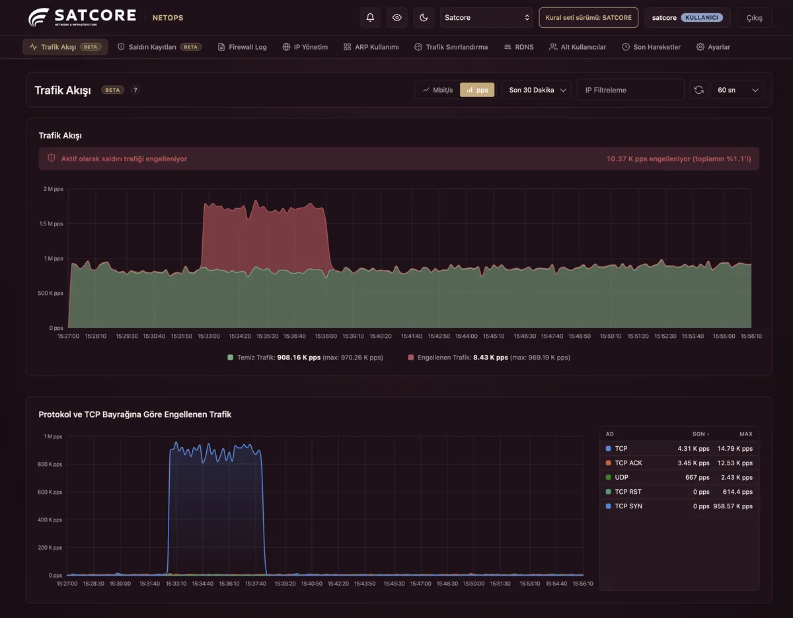Click the Protokol ve TCP Bayrağına Göre Engellenen Trafik title
793x618 pixels.
pyautogui.click(x=135, y=414)
